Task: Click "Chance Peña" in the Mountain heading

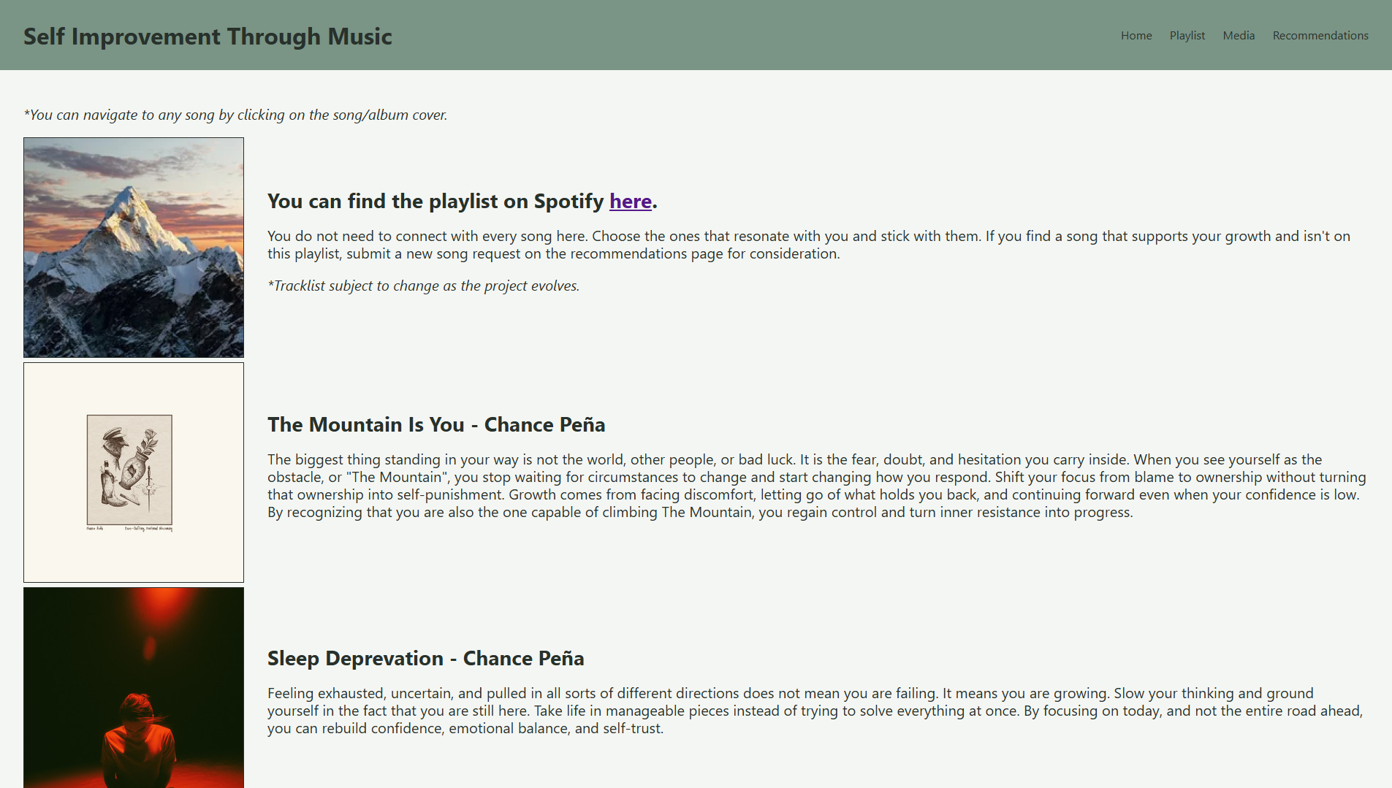Action: tap(544, 424)
